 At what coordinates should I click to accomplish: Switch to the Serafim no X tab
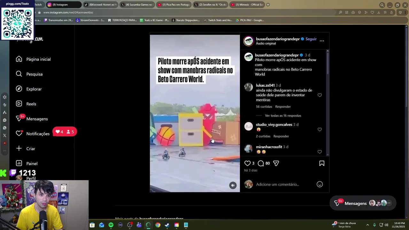tap(210, 4)
